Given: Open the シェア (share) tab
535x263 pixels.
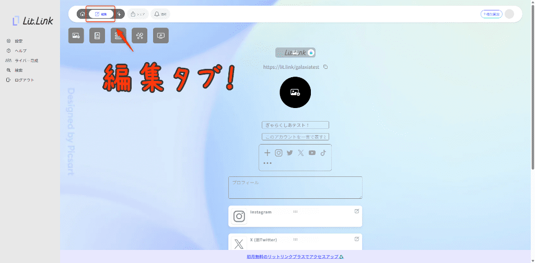Looking at the screenshot, I should [x=138, y=14].
